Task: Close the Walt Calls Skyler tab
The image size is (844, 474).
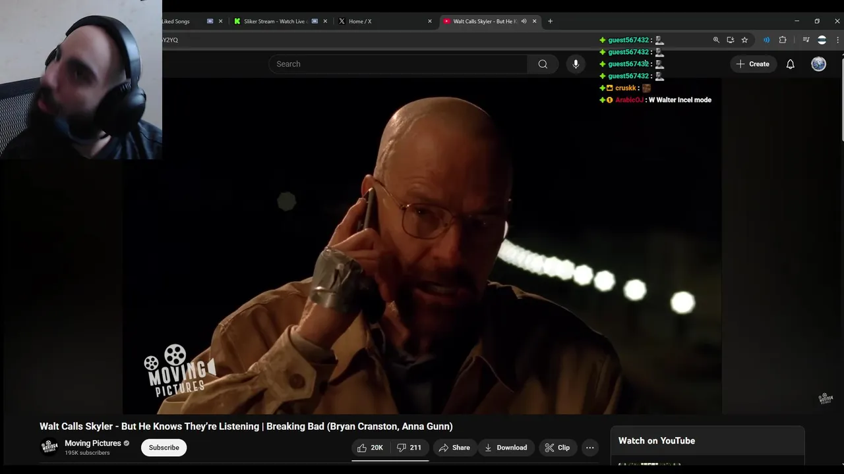Action: 534,21
